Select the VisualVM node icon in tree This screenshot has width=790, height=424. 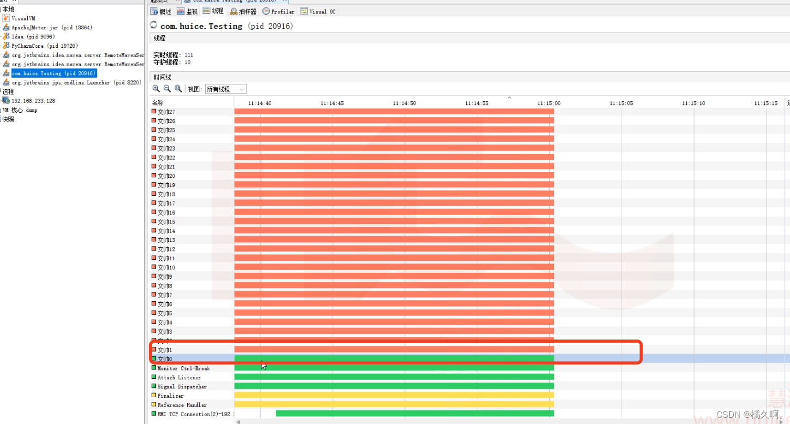[x=6, y=18]
